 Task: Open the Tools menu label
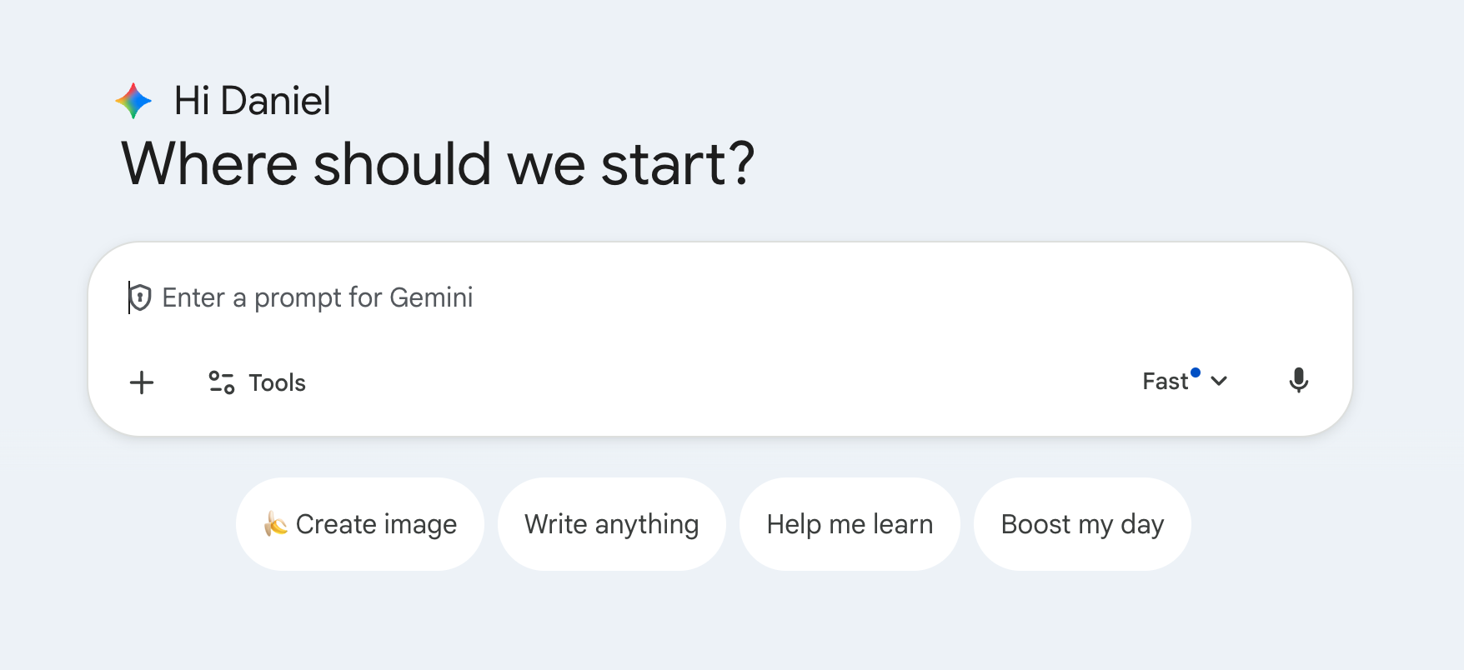point(277,383)
